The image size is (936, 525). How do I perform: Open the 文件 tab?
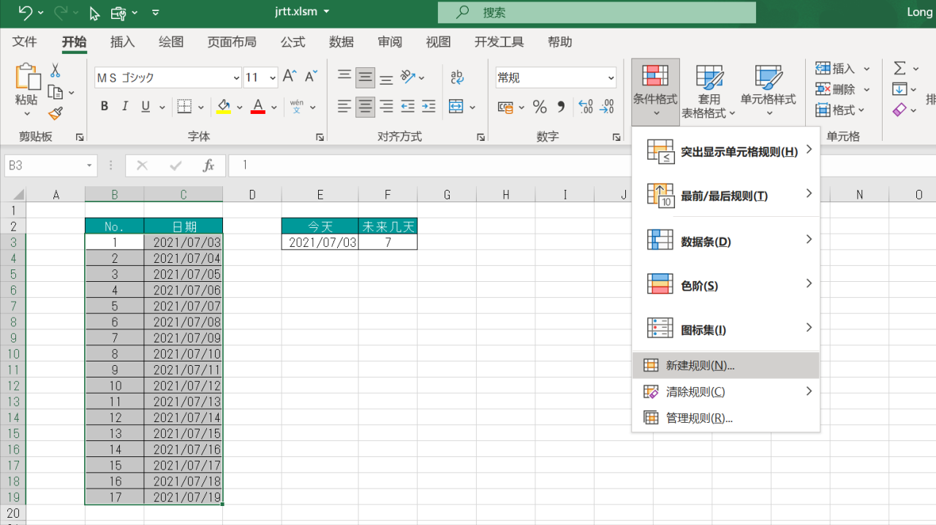click(25, 42)
